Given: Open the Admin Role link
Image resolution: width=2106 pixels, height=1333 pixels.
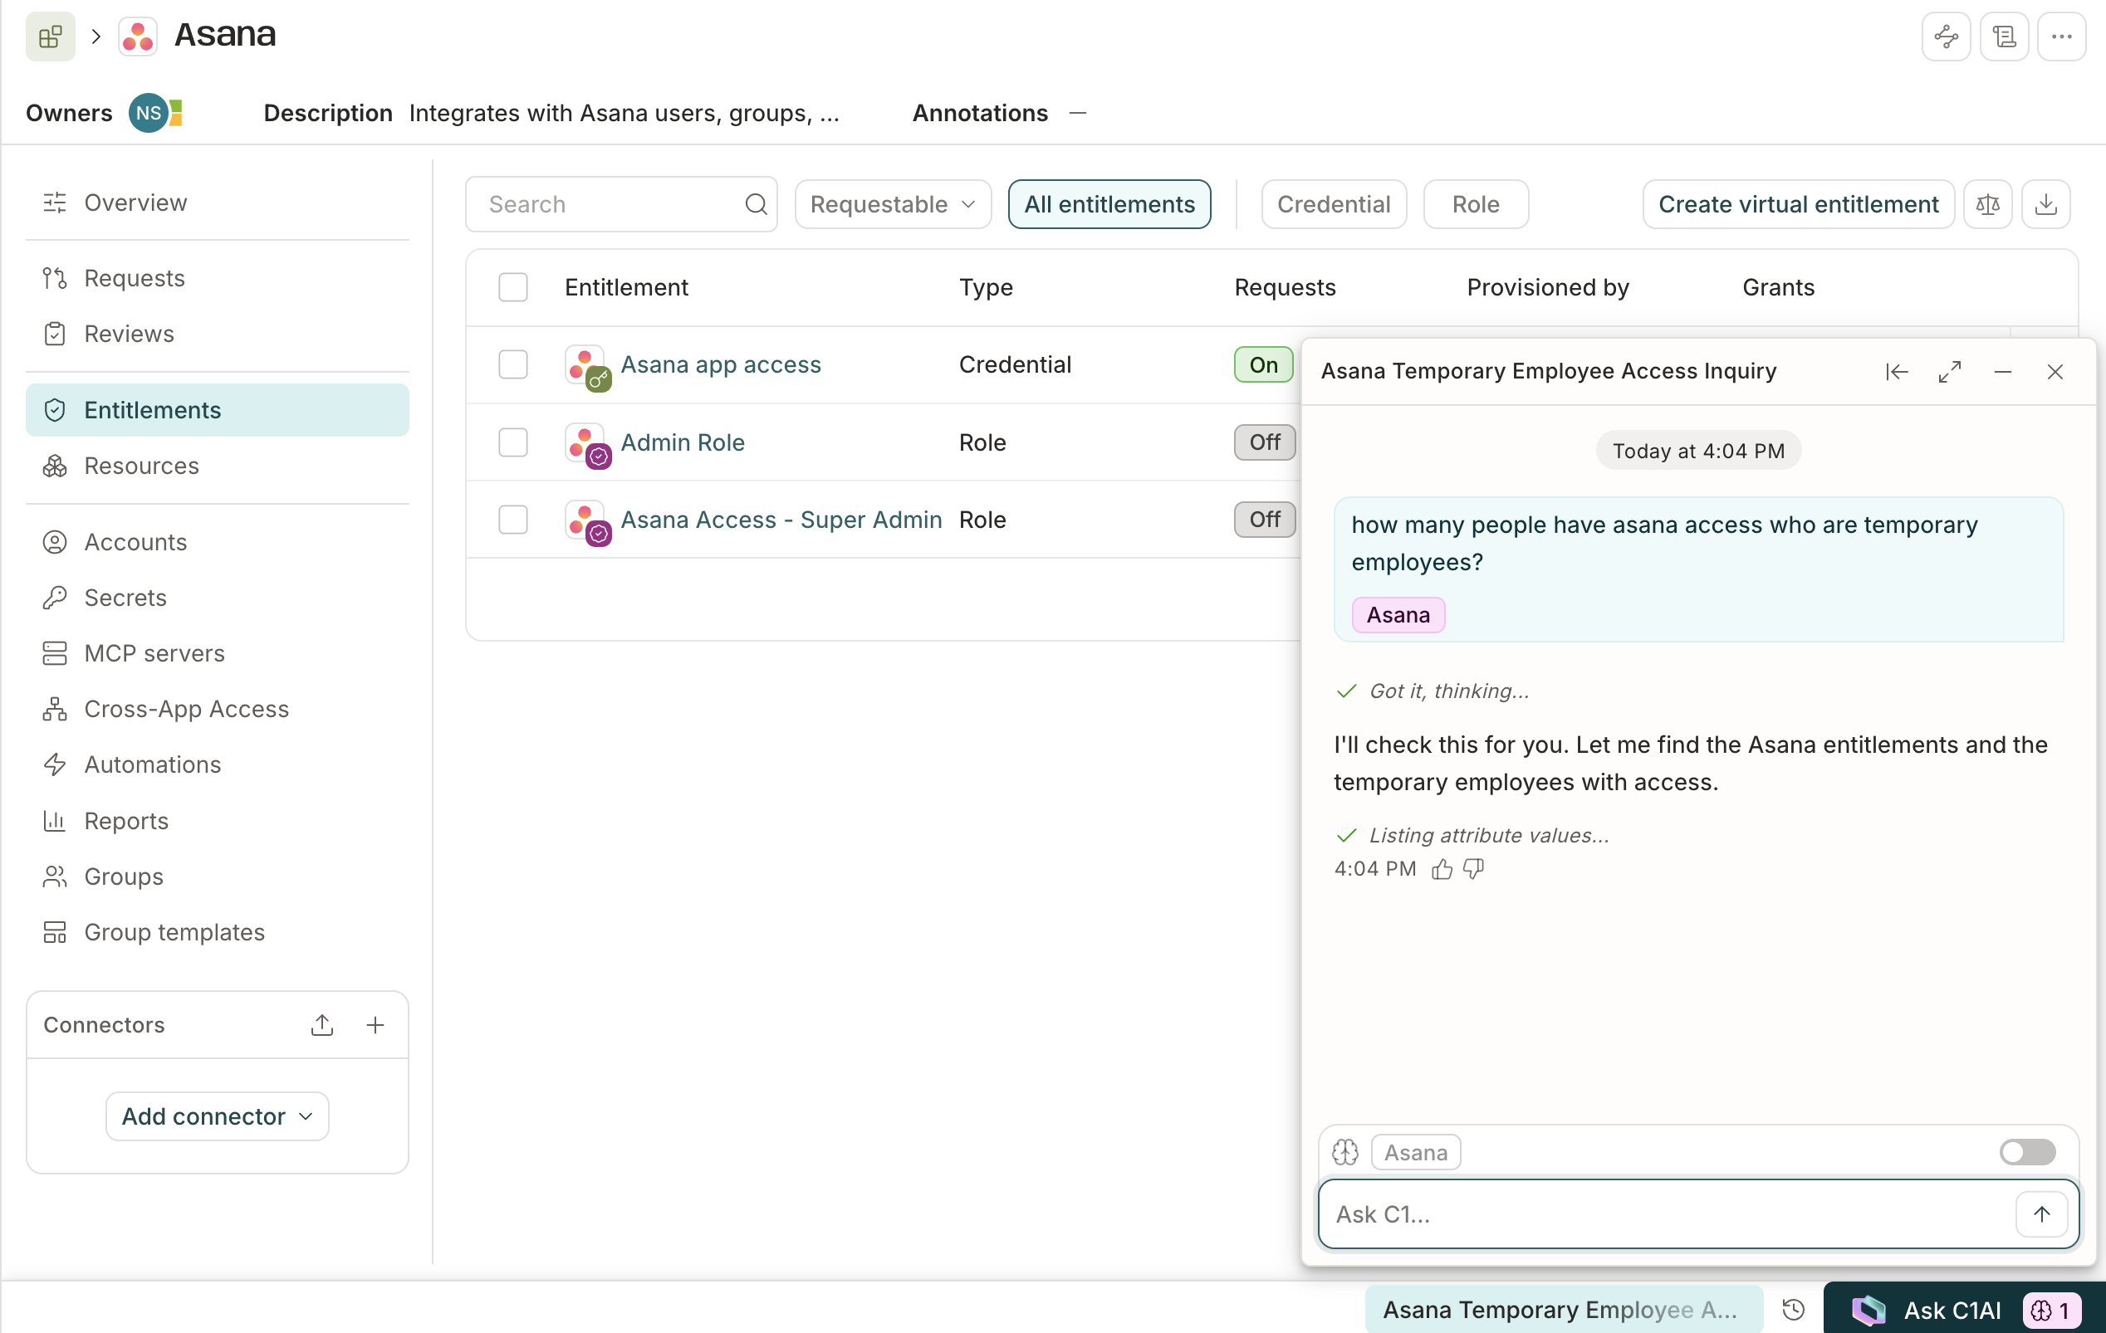Looking at the screenshot, I should (x=682, y=442).
